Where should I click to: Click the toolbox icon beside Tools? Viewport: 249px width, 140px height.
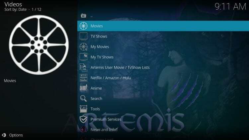point(83,109)
